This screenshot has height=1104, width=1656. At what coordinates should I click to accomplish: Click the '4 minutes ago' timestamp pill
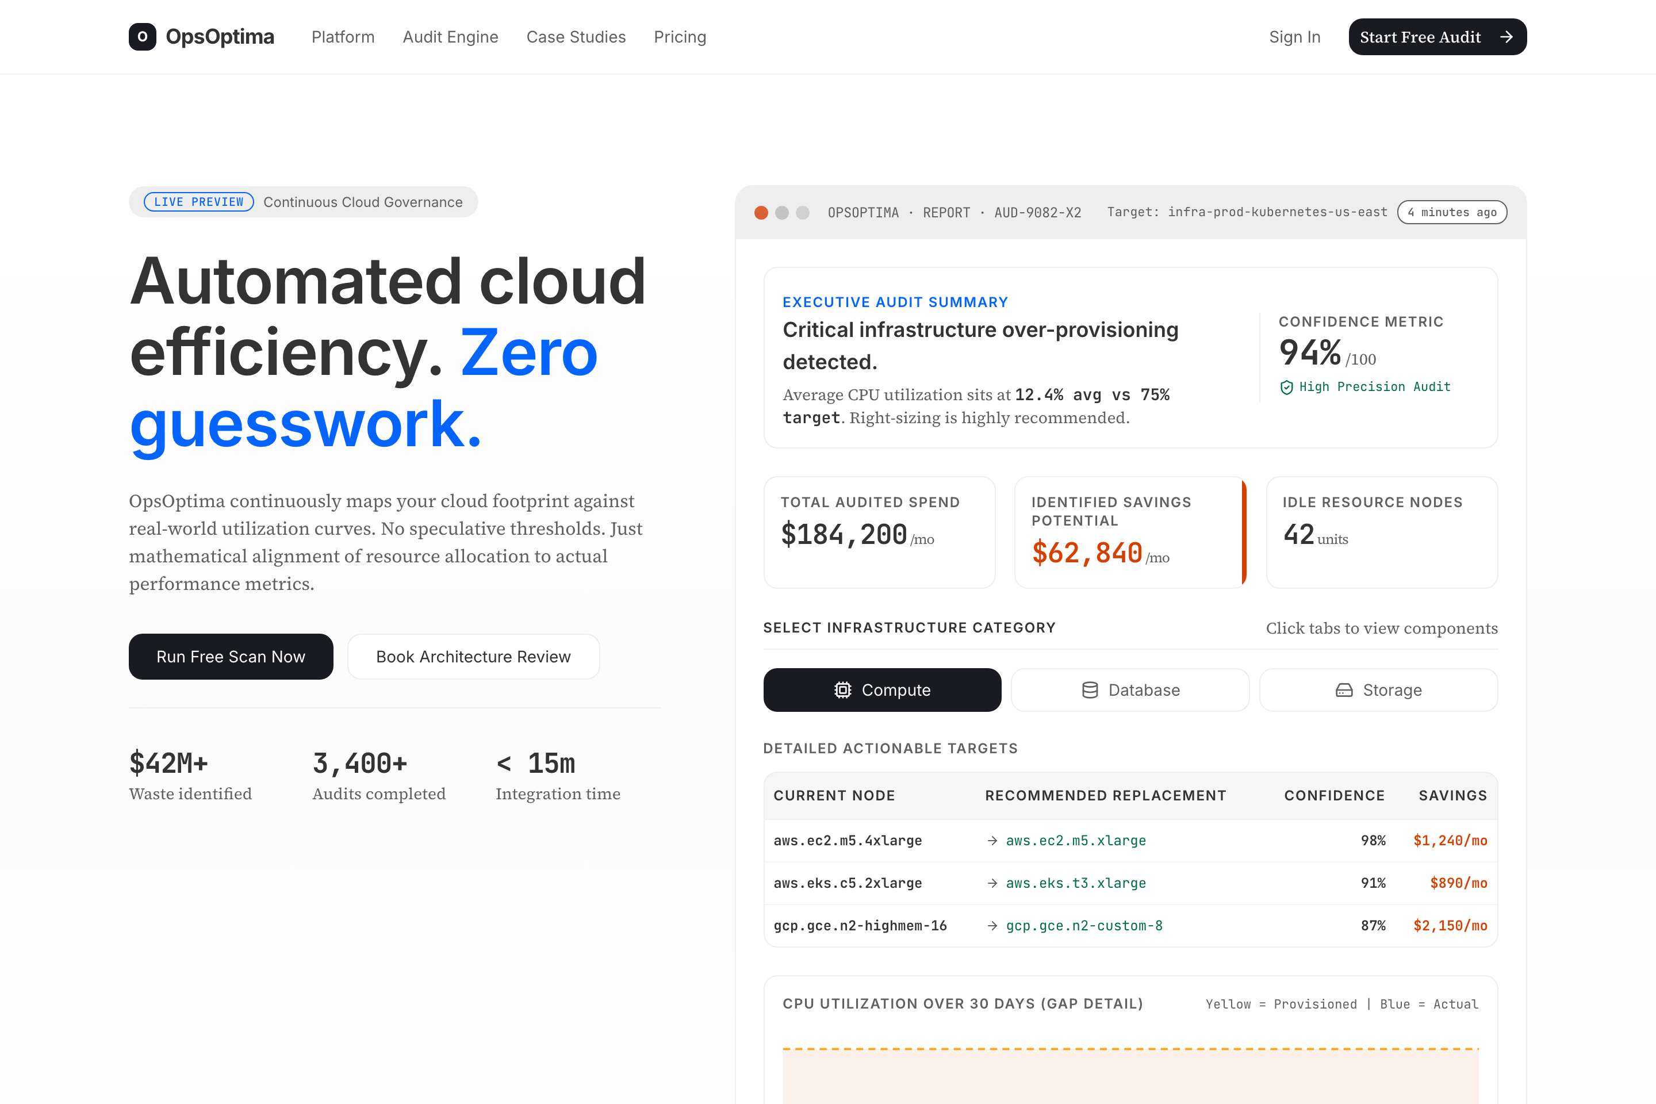(x=1452, y=213)
